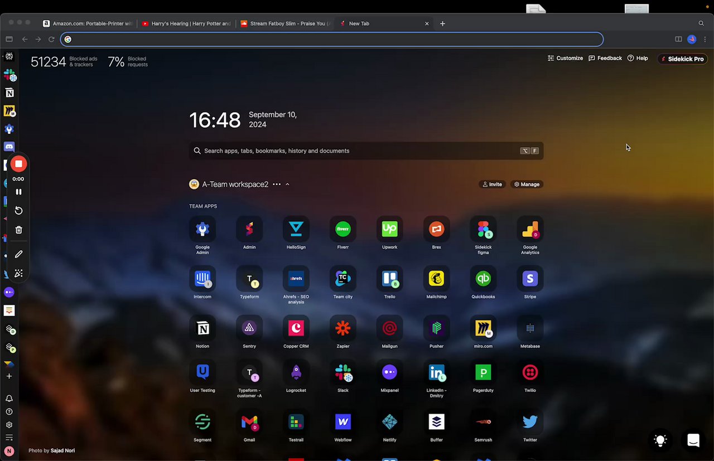Open HelloSign app
The image size is (714, 461).
coord(296,229)
